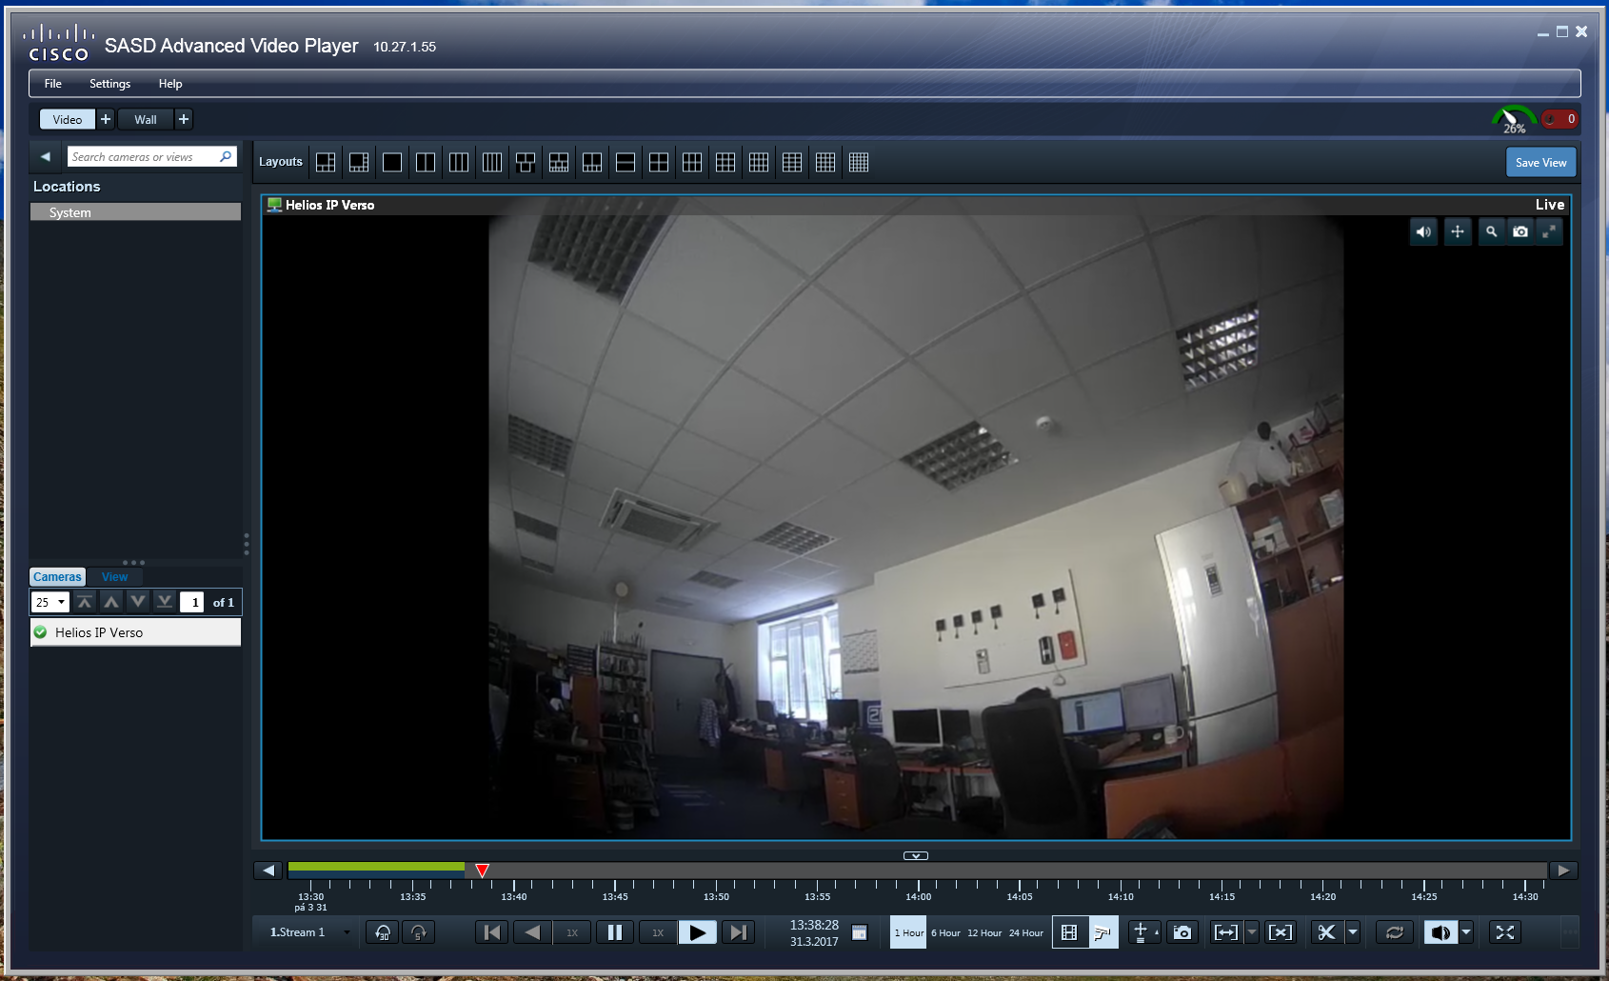Screen dimensions: 1609x981
Task: Expand the volume control dropdown arrow
Action: click(1466, 932)
